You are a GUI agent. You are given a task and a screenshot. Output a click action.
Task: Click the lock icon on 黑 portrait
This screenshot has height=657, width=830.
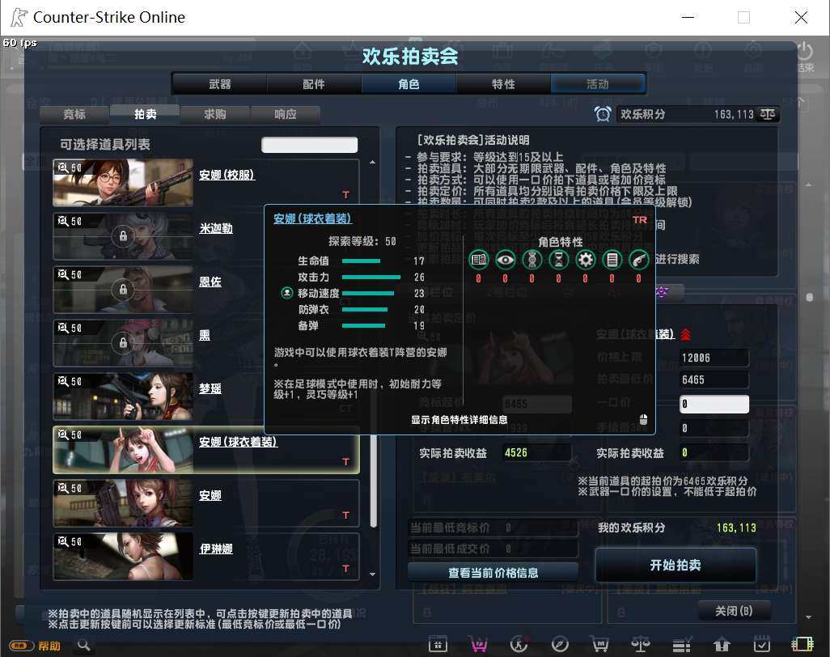coord(123,343)
